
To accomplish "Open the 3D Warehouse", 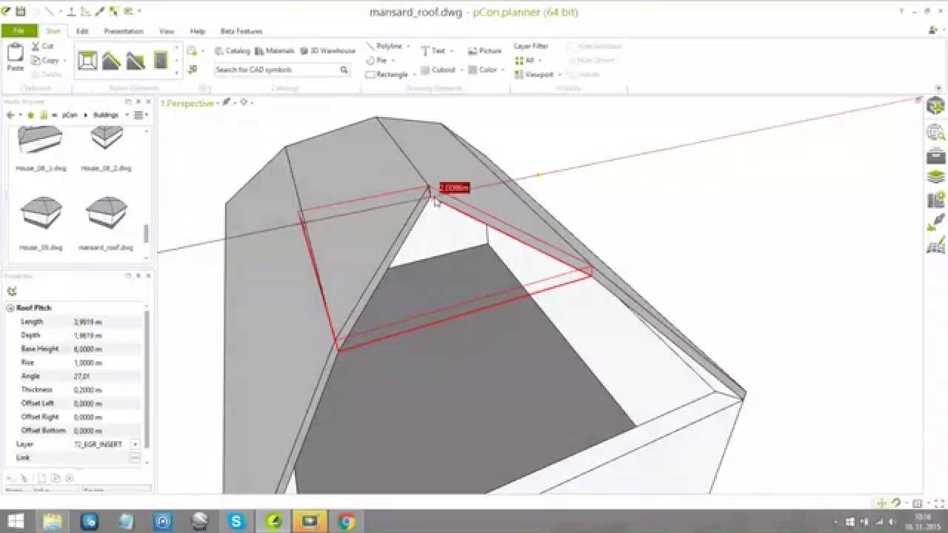I will (x=327, y=51).
